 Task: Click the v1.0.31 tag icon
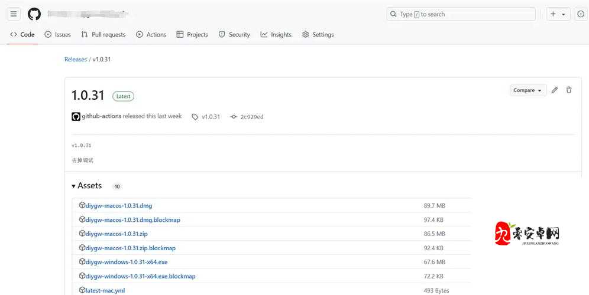(x=195, y=117)
